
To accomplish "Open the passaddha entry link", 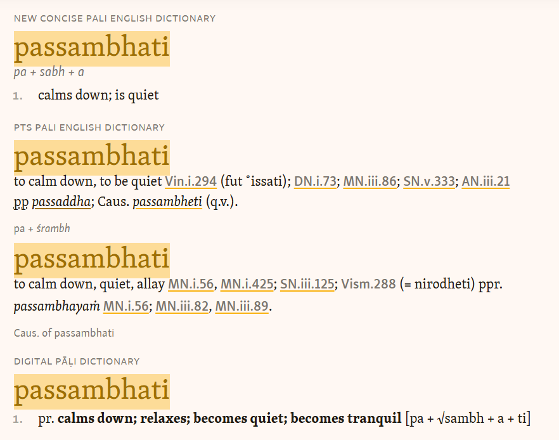I will [61, 202].
